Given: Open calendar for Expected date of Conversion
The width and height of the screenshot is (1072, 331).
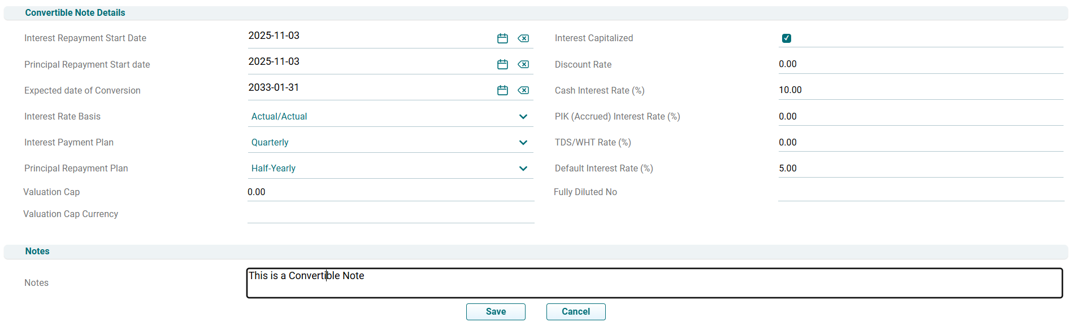Looking at the screenshot, I should (x=502, y=90).
